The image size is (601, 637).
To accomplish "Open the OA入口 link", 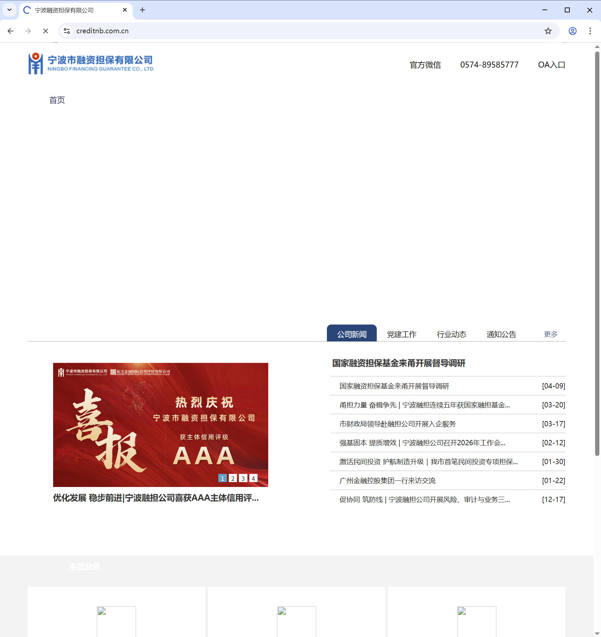I will 551,65.
